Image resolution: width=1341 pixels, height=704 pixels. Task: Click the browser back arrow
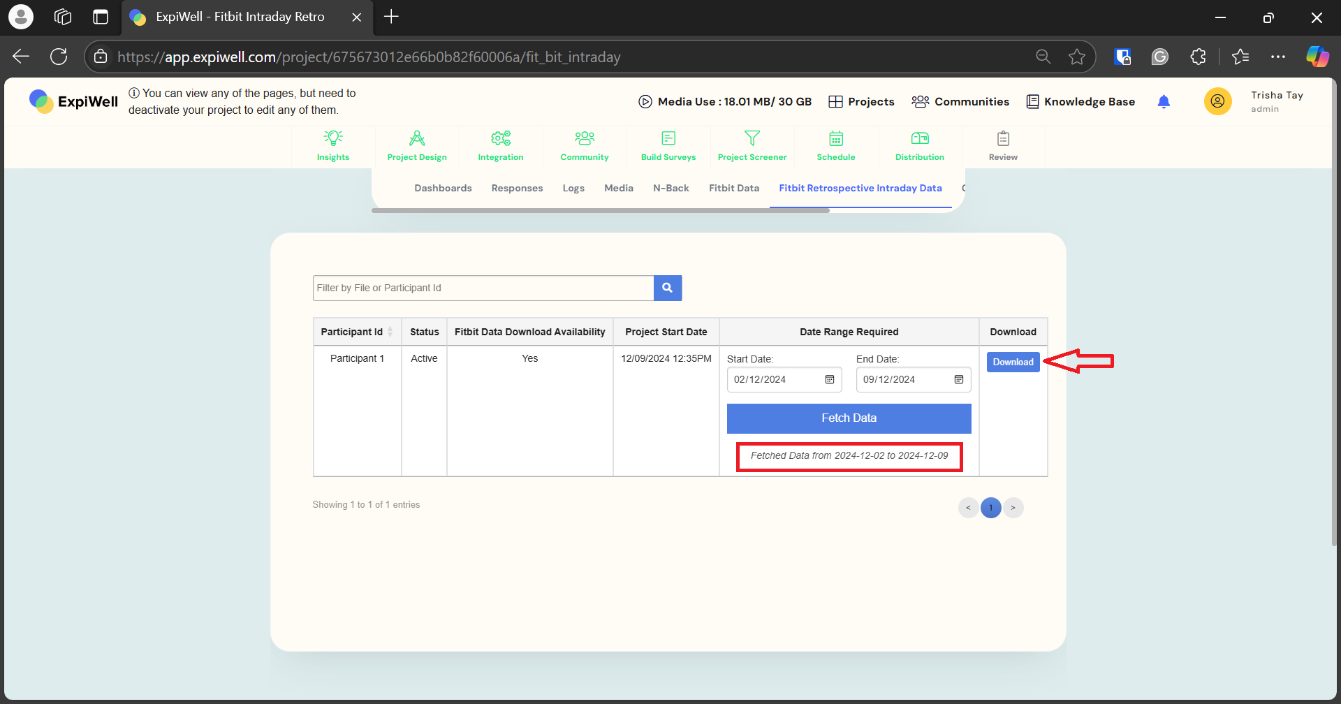coord(21,57)
